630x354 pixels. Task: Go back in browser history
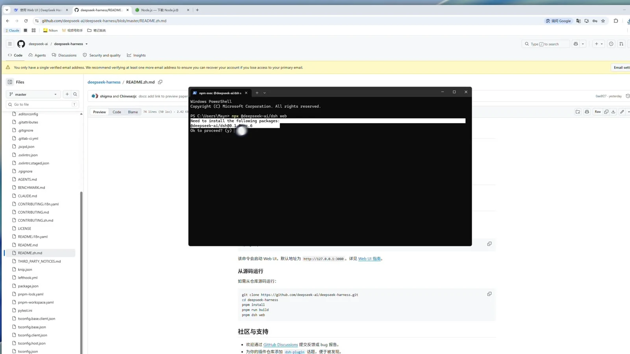click(x=7, y=21)
